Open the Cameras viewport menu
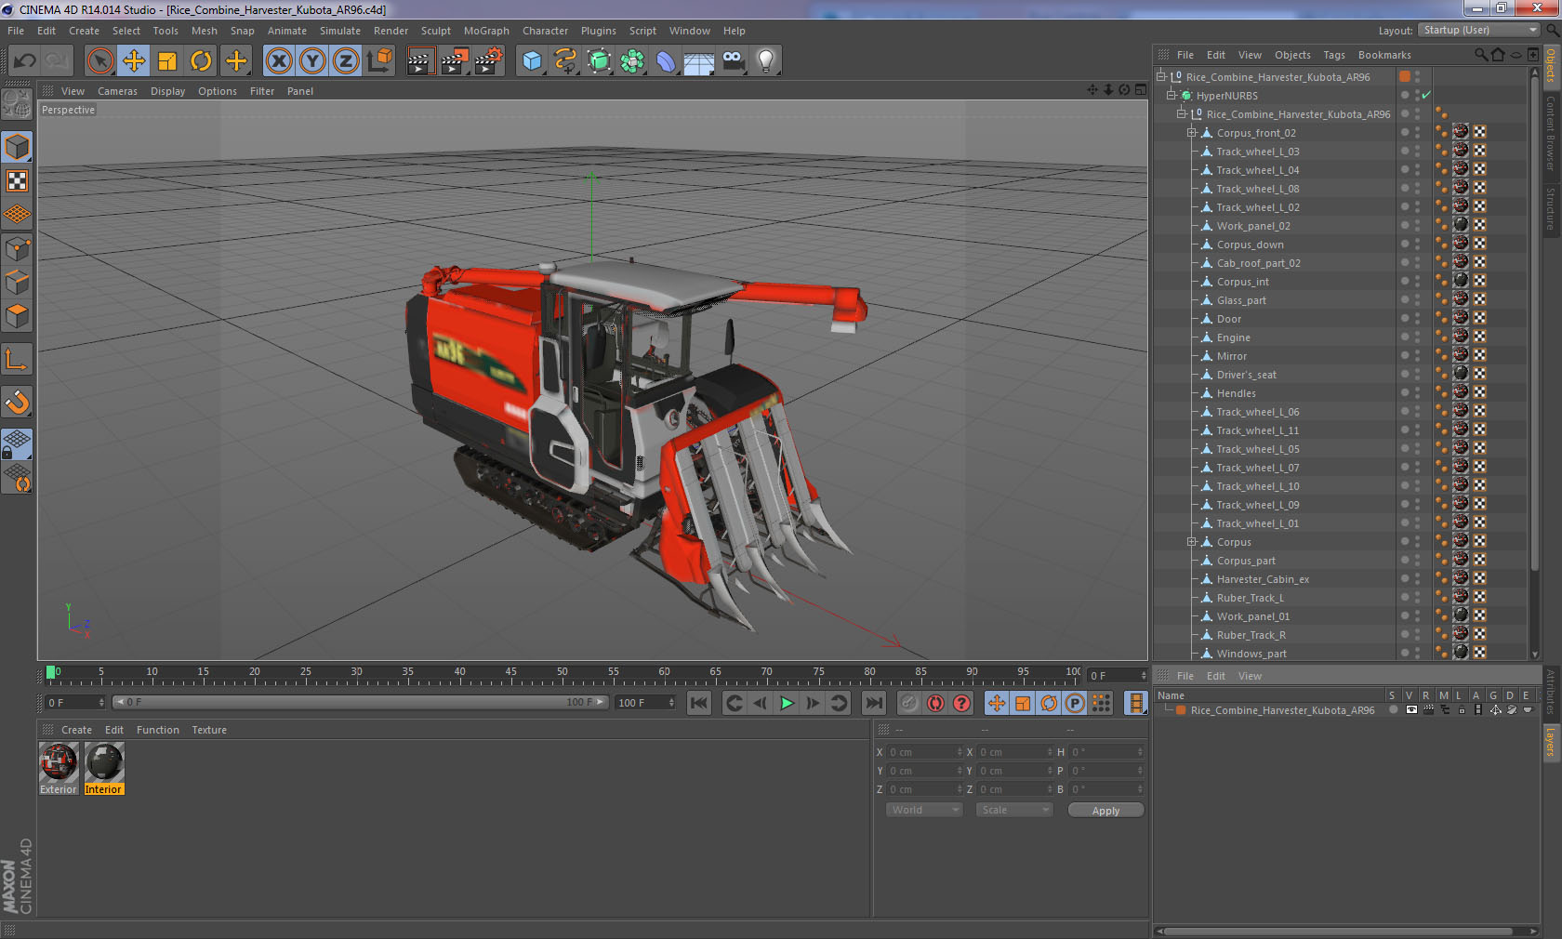Viewport: 1562px width, 939px height. [x=117, y=91]
